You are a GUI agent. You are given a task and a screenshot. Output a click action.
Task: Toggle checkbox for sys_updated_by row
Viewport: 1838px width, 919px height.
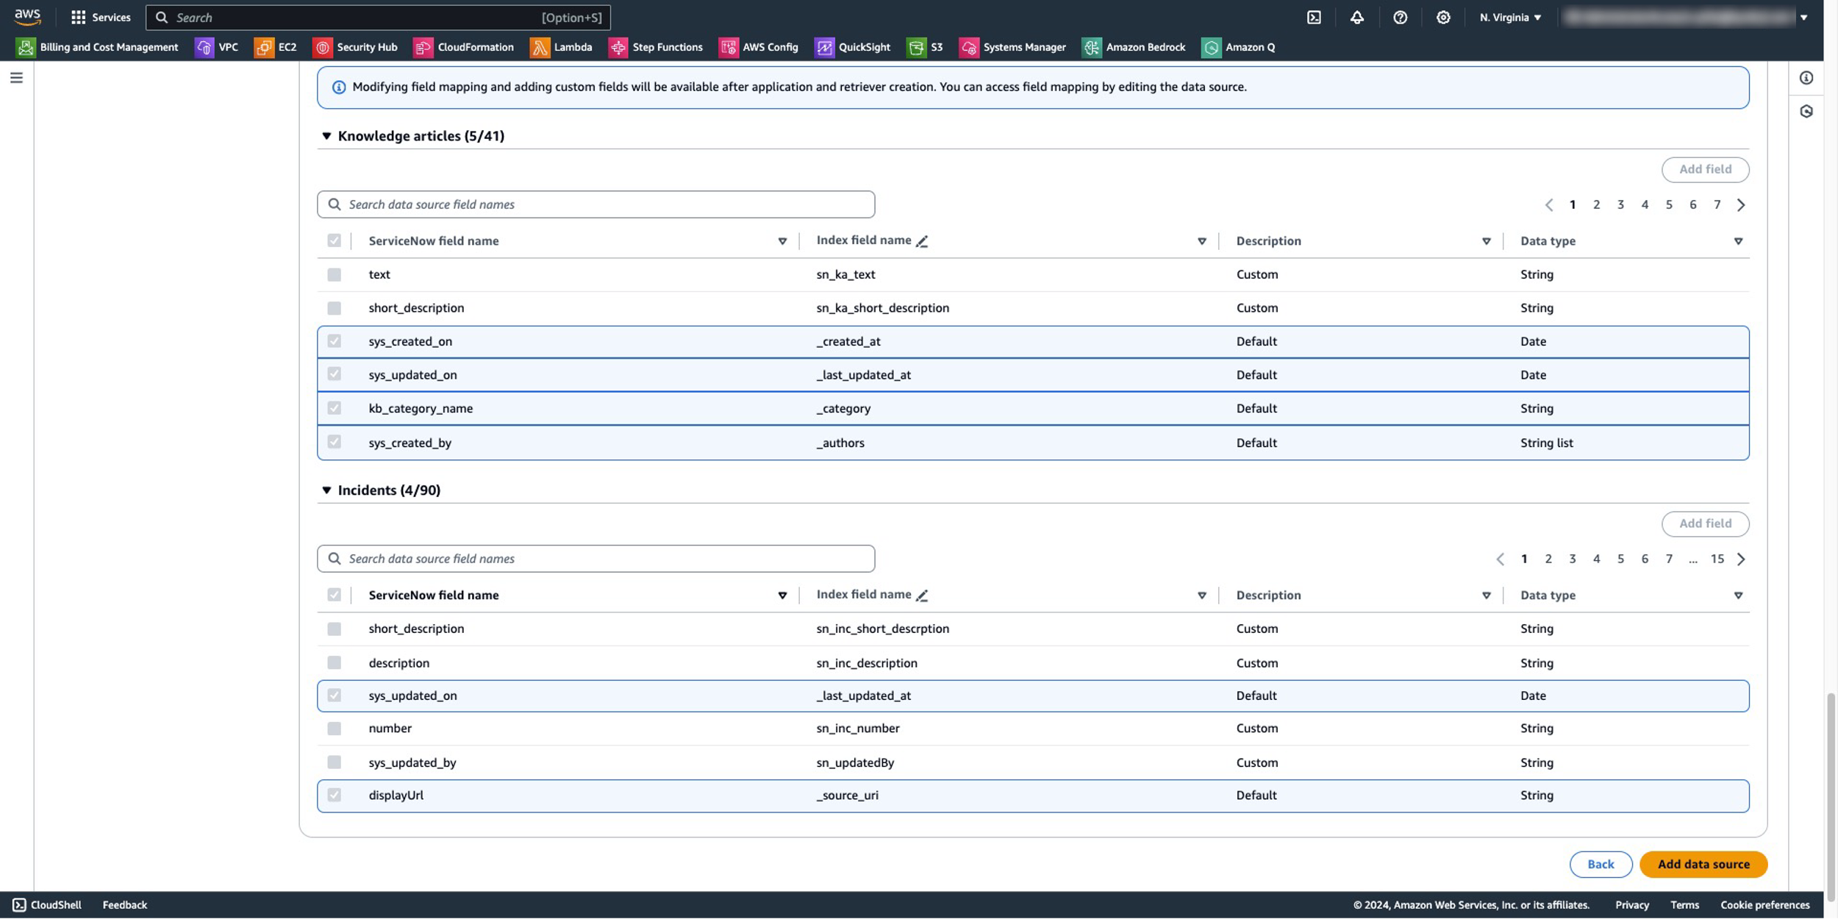pos(335,762)
